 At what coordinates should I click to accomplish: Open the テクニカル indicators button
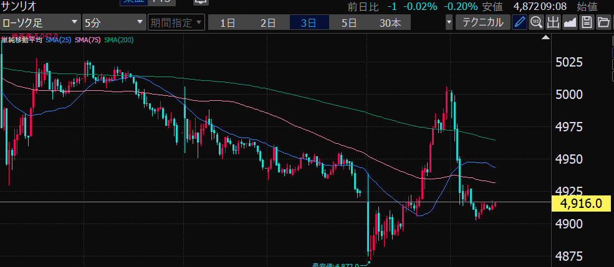(482, 23)
